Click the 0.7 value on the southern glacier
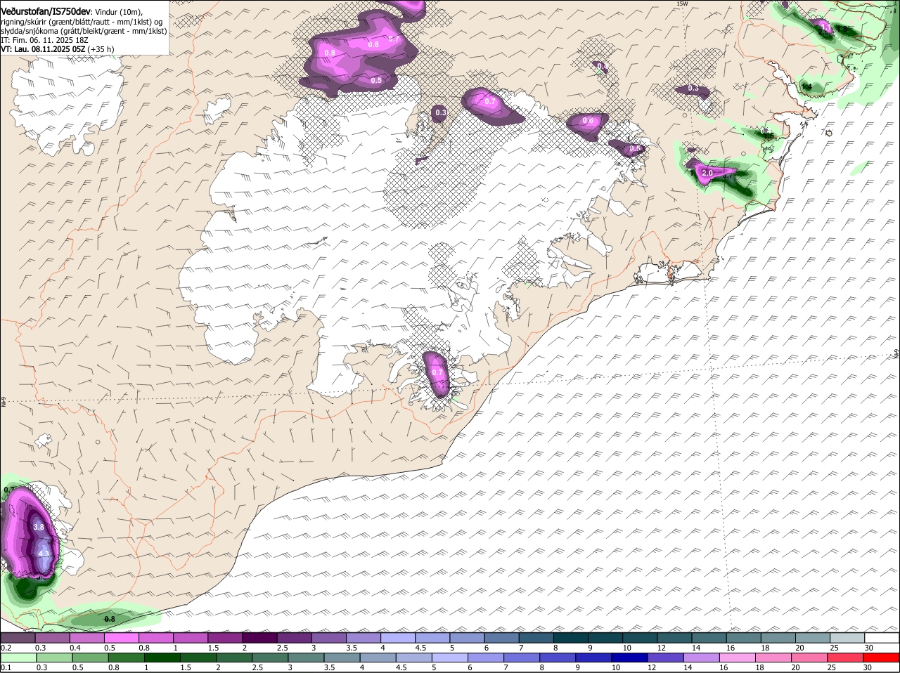Screen dimensions: 900x673 point(437,372)
